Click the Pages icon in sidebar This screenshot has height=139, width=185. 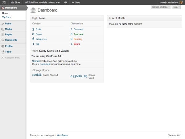coord(3,35)
